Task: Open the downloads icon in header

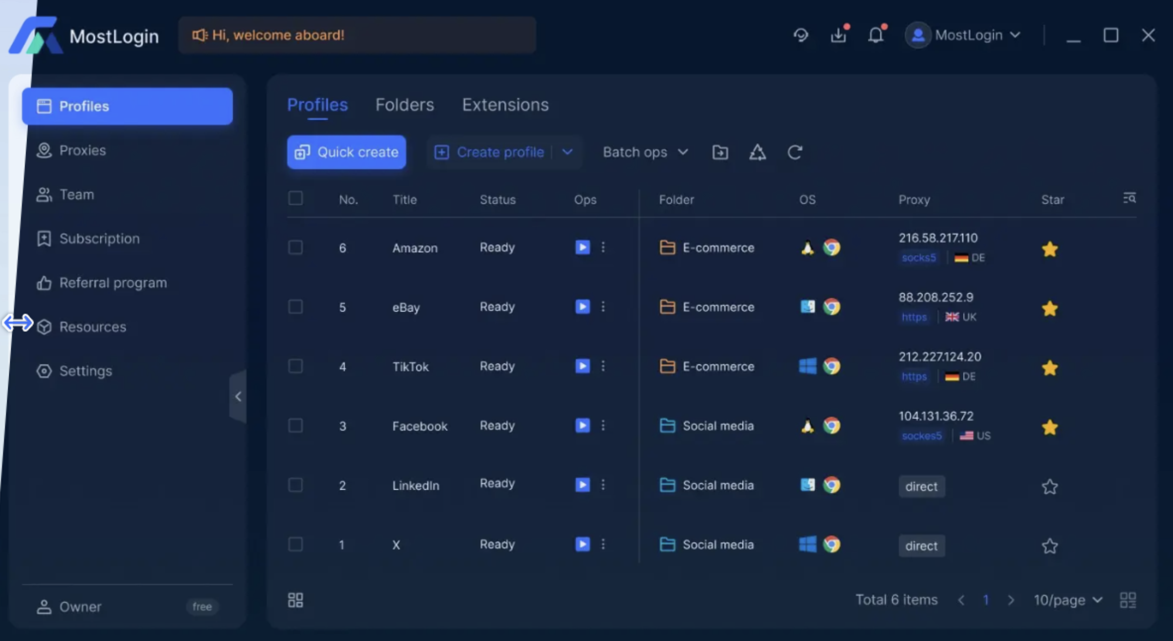Action: [839, 35]
